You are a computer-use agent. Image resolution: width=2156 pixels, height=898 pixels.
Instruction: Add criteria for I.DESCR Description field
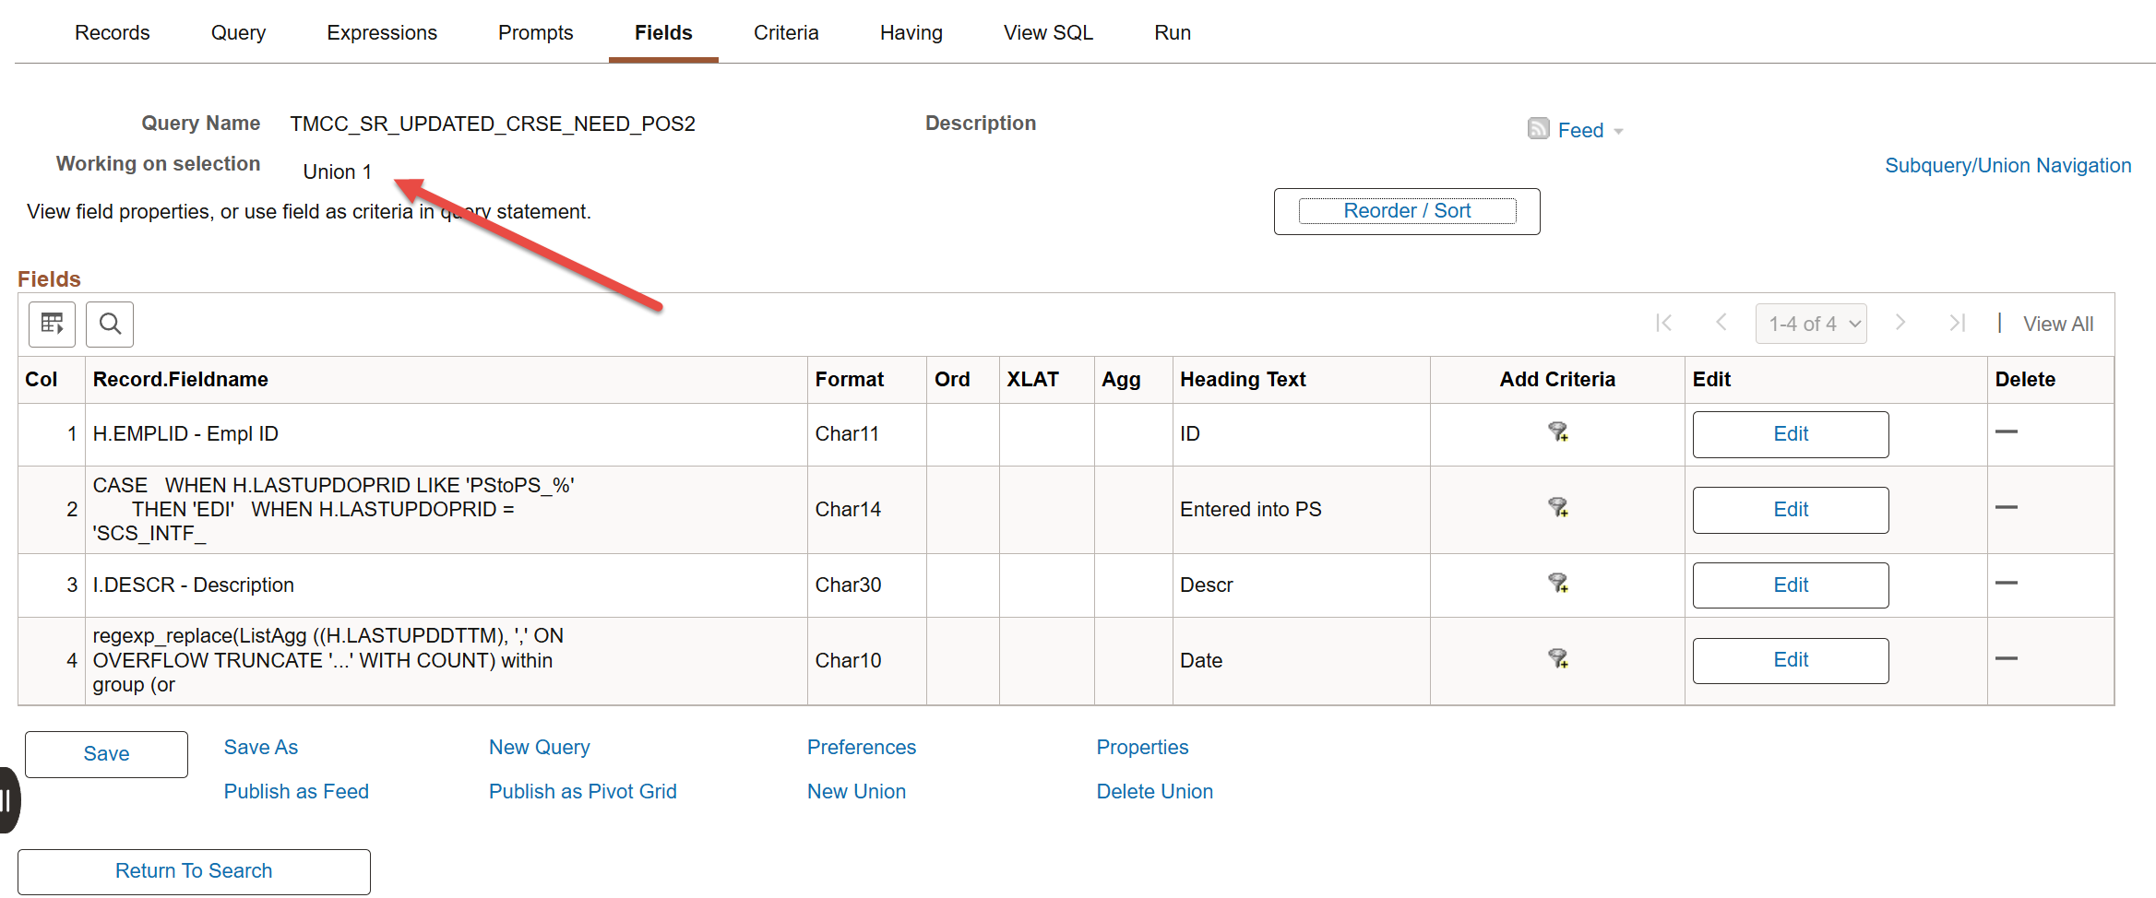pos(1557,583)
